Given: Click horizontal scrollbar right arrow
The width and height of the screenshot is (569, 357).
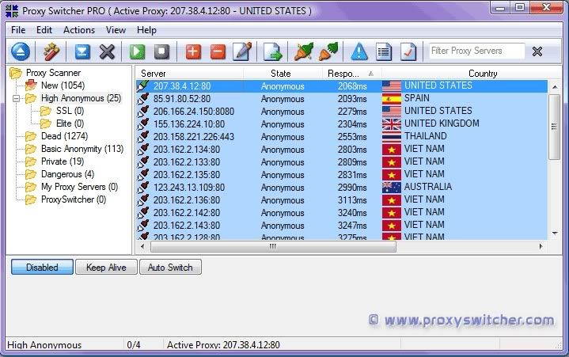Looking at the screenshot, I should (541, 246).
